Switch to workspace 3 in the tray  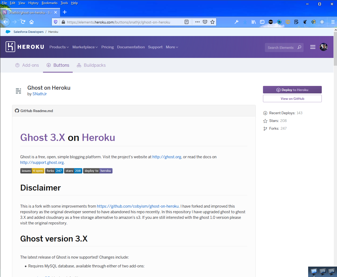tap(331, 272)
